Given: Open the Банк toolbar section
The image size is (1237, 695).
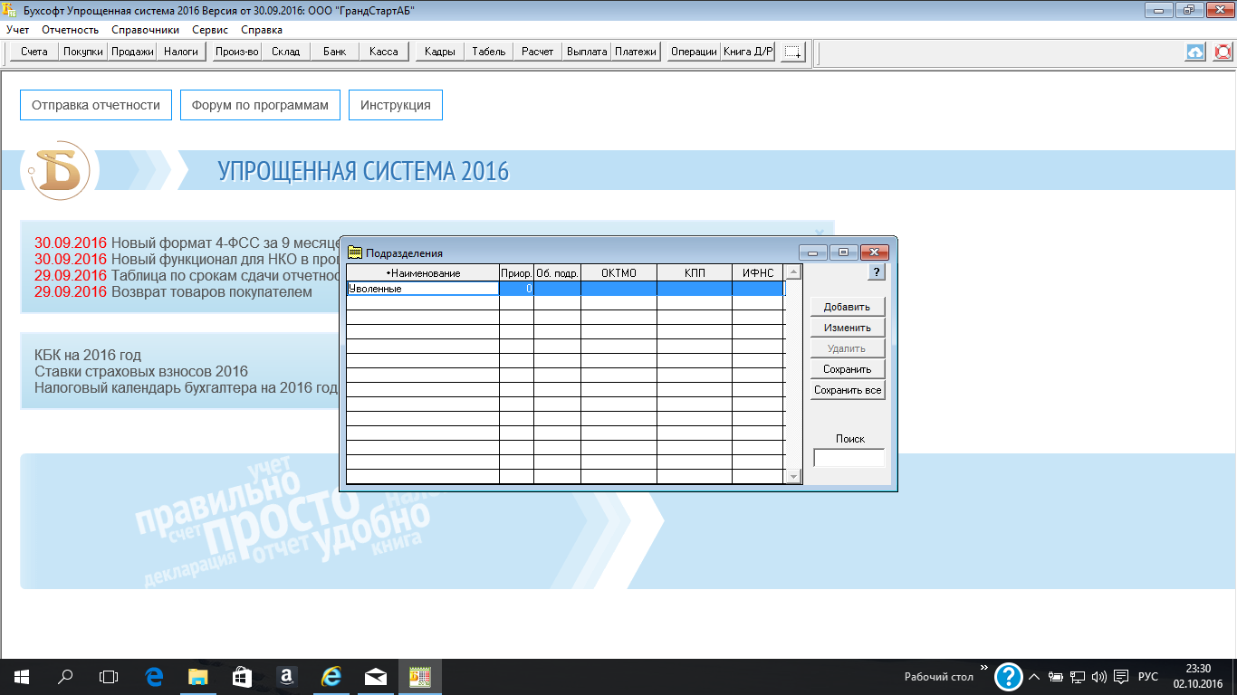Looking at the screenshot, I should click(334, 52).
